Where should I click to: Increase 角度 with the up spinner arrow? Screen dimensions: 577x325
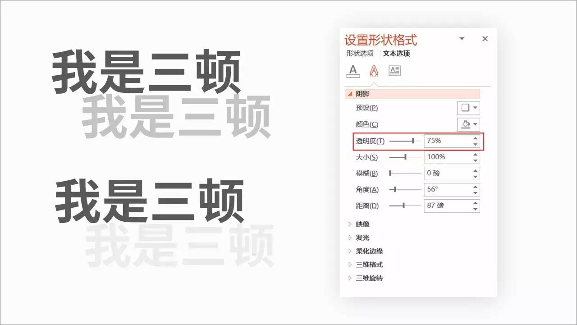pos(475,187)
